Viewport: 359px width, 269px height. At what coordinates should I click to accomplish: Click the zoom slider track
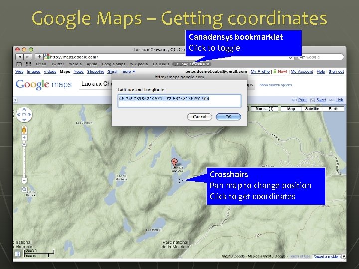(24, 161)
